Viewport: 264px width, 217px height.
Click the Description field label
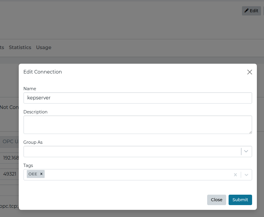pos(35,112)
